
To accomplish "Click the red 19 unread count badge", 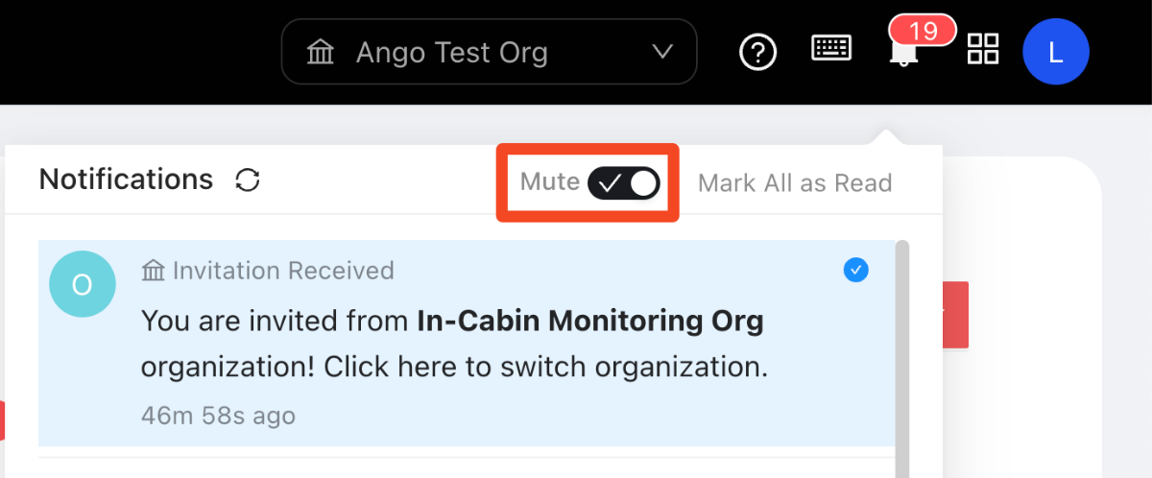I will click(x=923, y=31).
